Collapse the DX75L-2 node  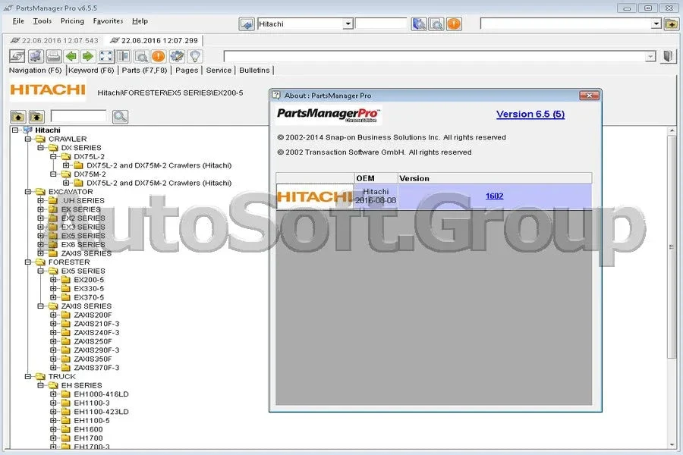click(53, 157)
